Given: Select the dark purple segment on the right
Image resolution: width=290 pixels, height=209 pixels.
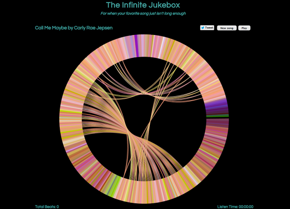Looking at the screenshot, I should (x=217, y=107).
